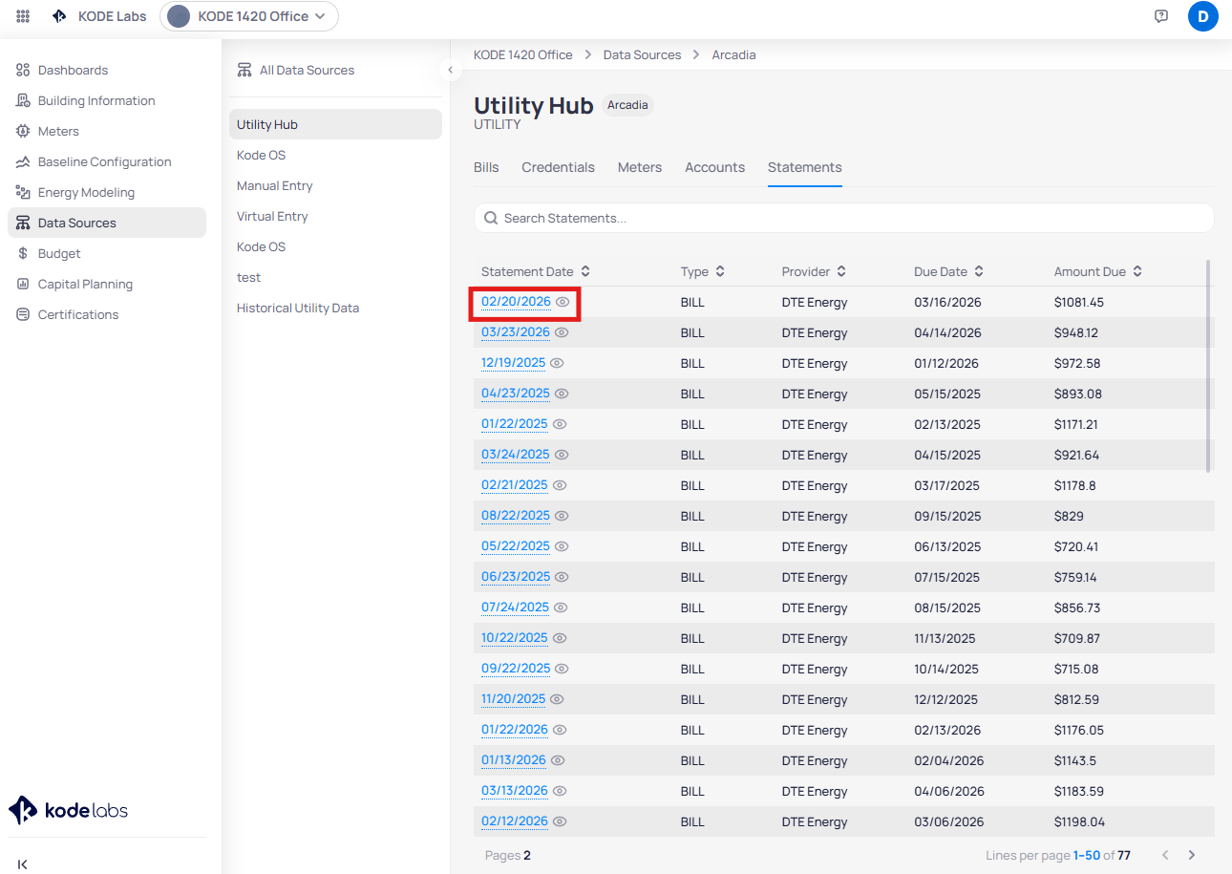Click the Budget dollar icon
Viewport: 1232px width, 874px height.
pyautogui.click(x=23, y=253)
